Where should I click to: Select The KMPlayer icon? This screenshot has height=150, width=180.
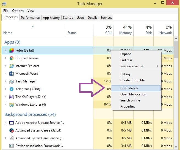coord(12,97)
